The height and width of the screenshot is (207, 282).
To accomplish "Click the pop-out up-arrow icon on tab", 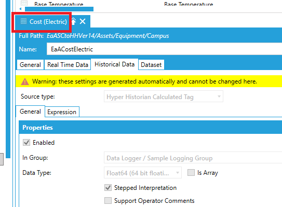I will tap(74, 21).
